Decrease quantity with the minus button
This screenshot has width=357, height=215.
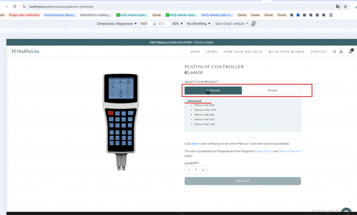pyautogui.click(x=189, y=170)
